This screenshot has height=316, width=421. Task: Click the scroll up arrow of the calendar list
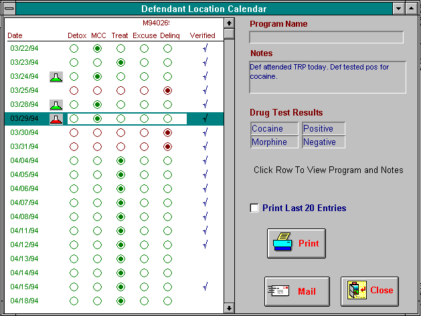click(x=229, y=23)
